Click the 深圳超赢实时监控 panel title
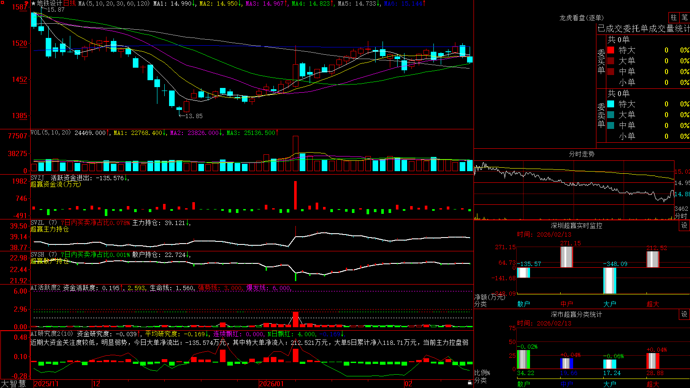The width and height of the screenshot is (690, 388). 577,225
